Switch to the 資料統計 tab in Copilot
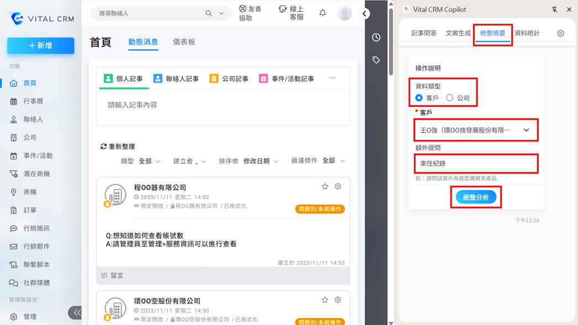The height and width of the screenshot is (325, 578). pos(527,34)
